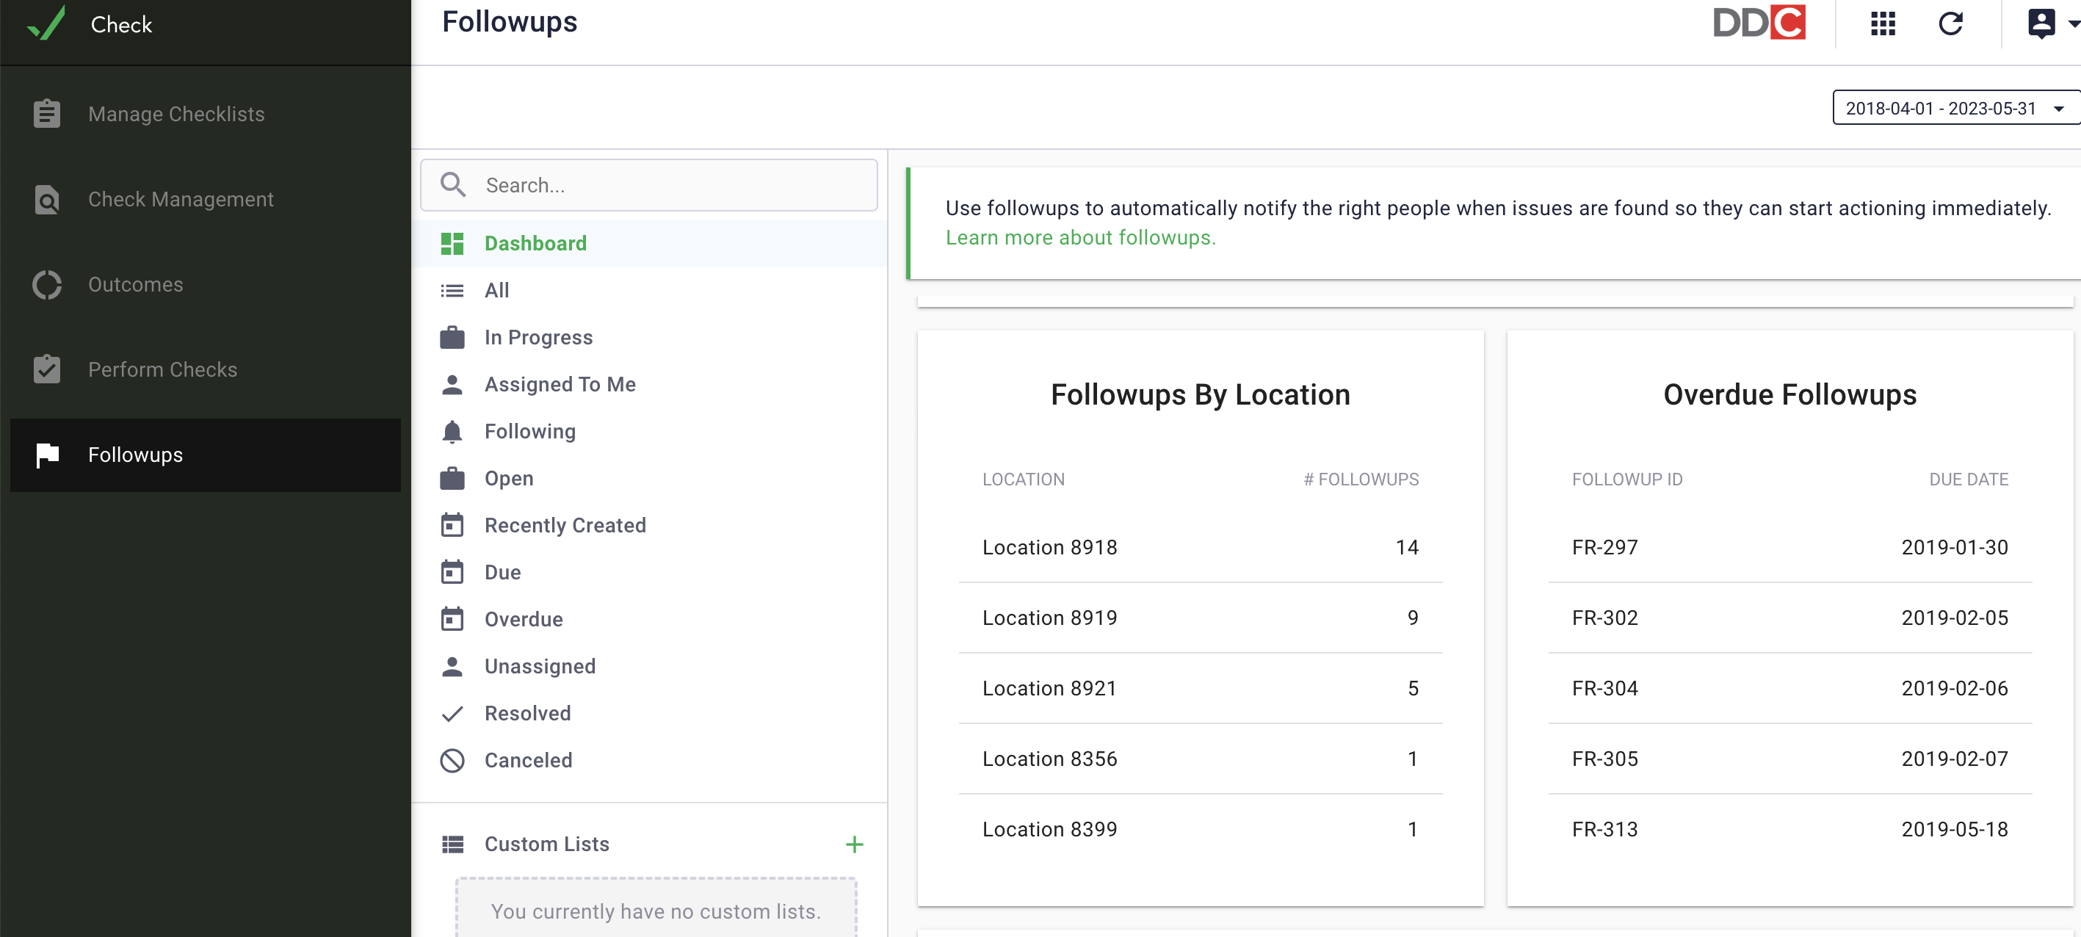Viewport: 2081px width, 937px height.
Task: Show Canceled followups
Action: pyautogui.click(x=651, y=760)
